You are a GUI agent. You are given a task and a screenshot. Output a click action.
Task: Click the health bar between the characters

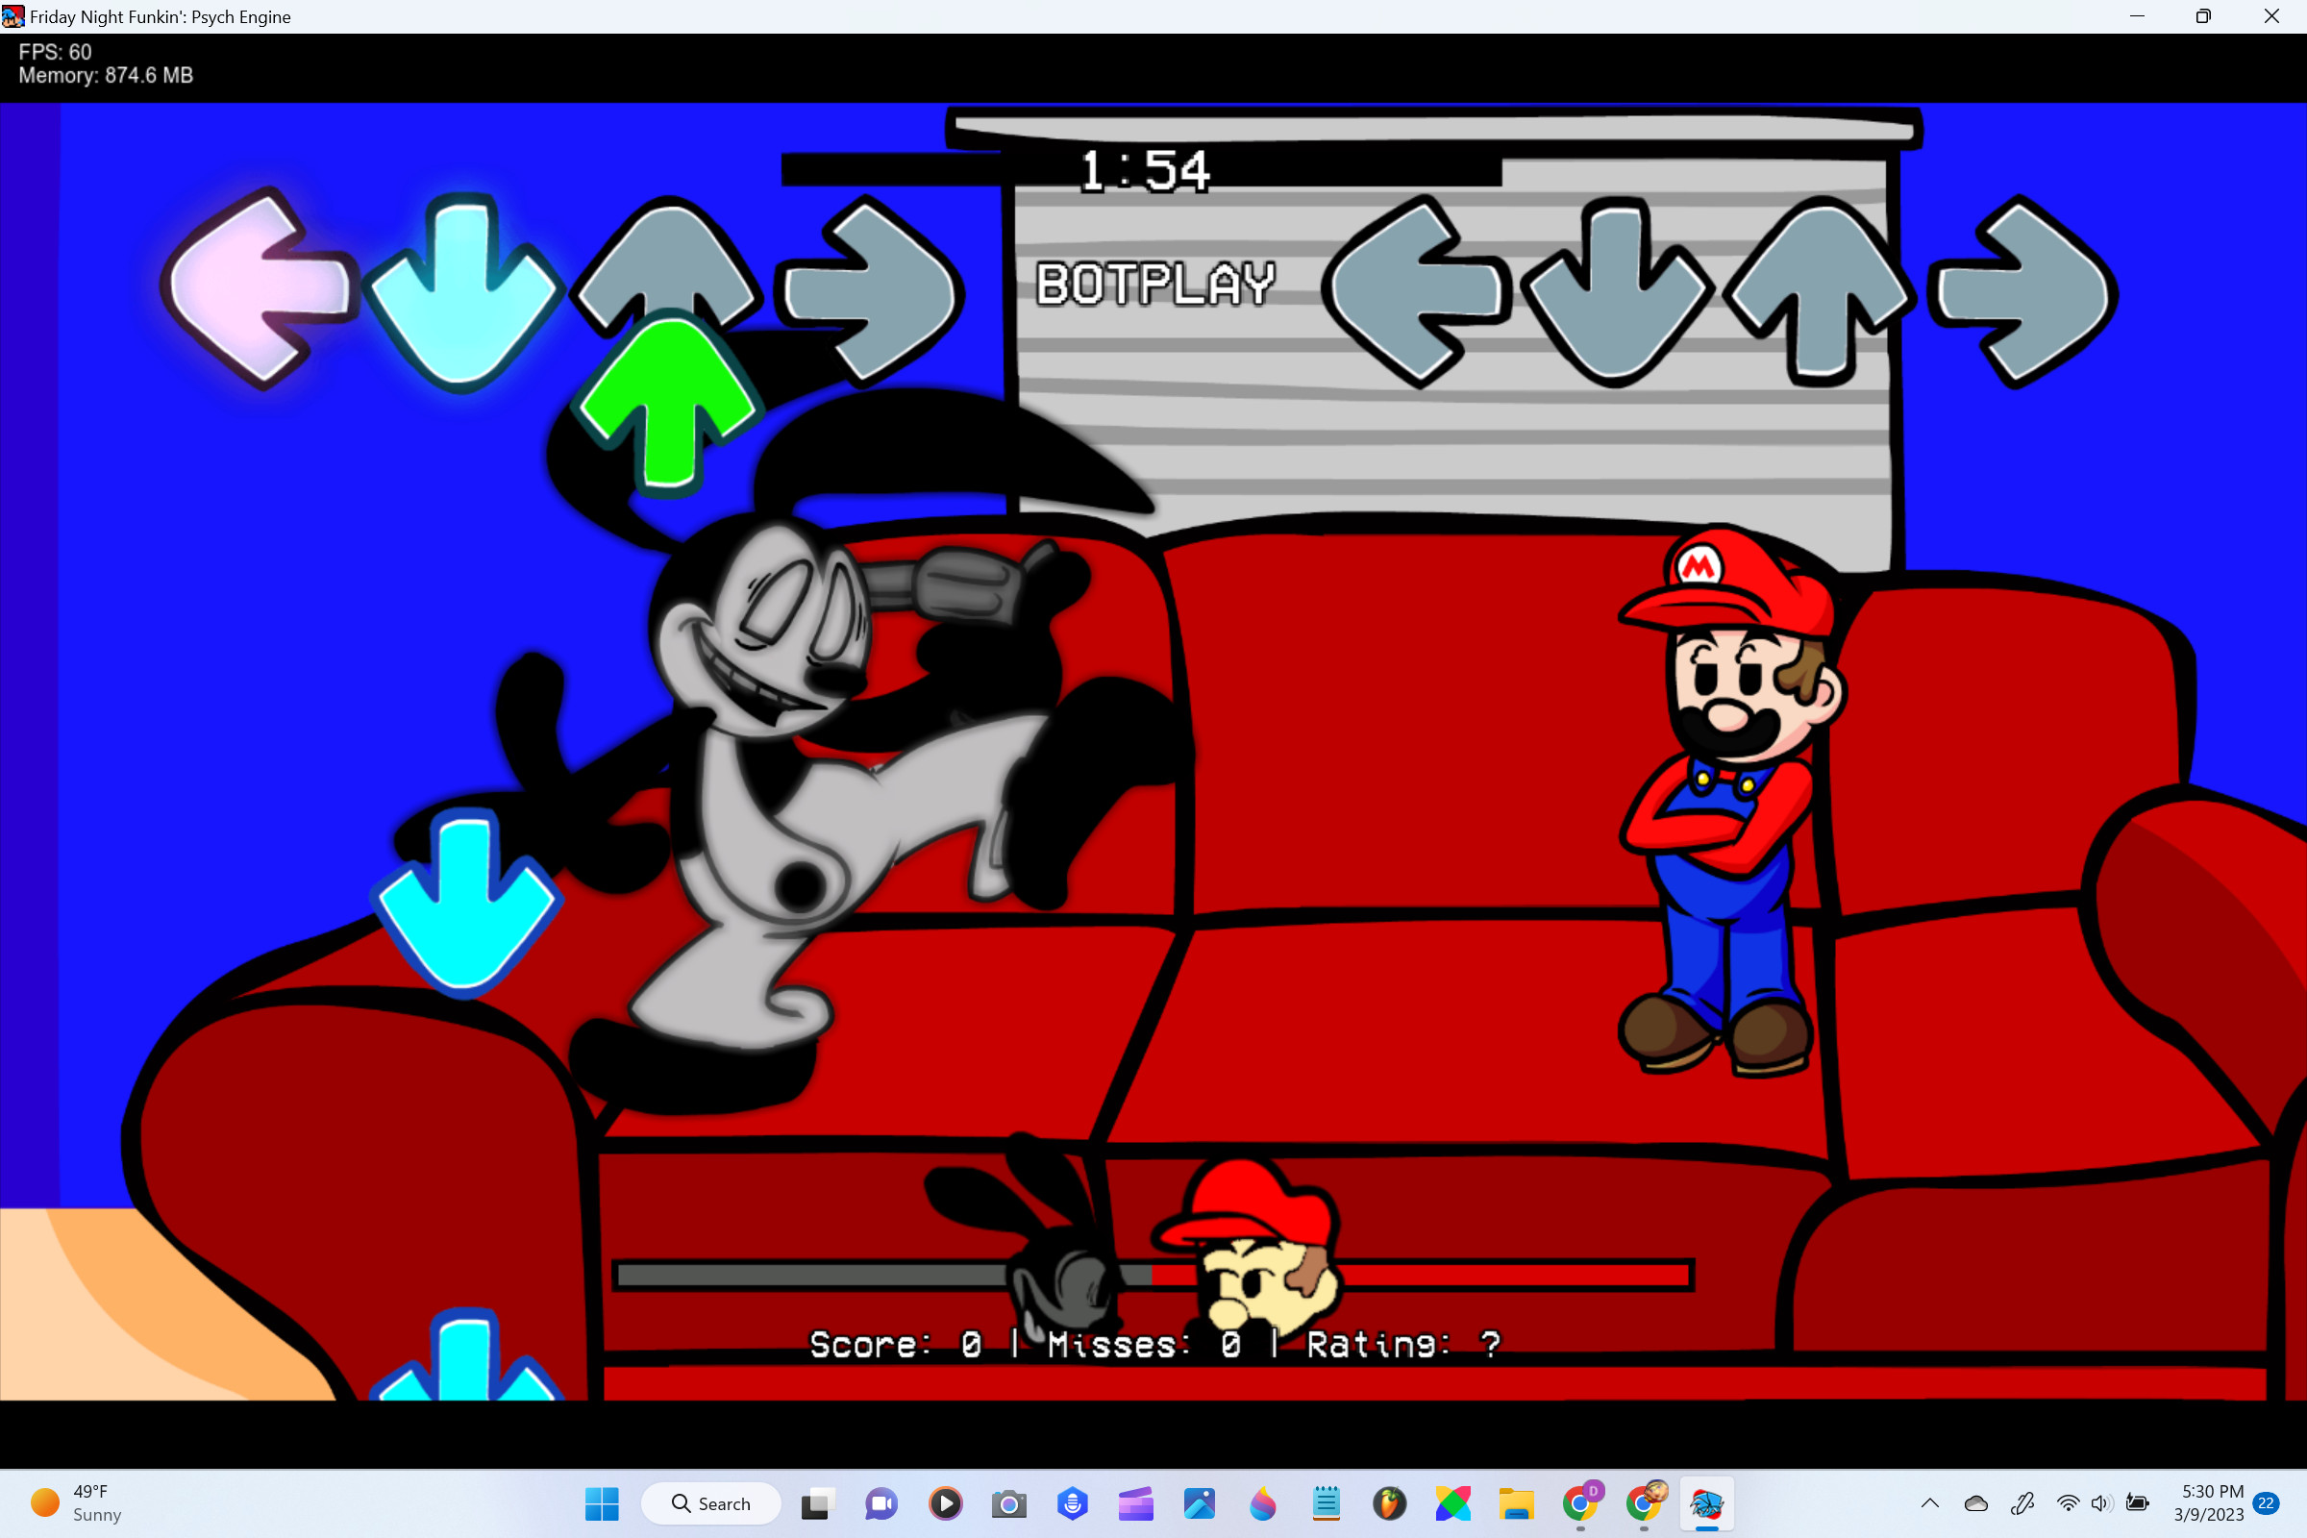pos(1153,1275)
